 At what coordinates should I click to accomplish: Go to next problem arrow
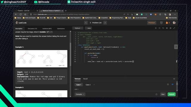tap(105, 23)
